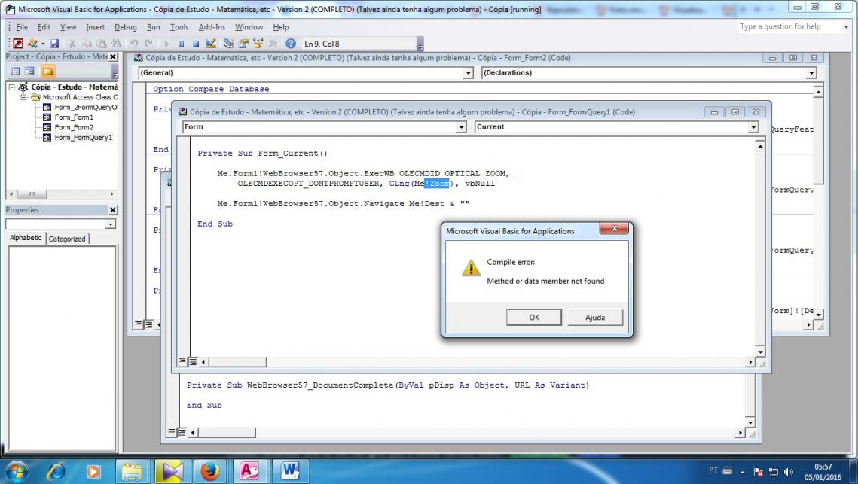Screen dimensions: 858x484
Task: Switch to Categorized properties tab
Action: pyautogui.click(x=67, y=239)
